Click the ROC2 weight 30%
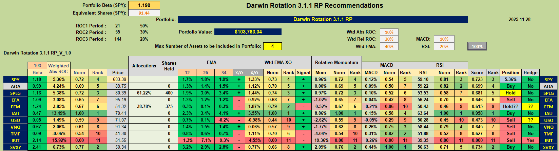Viewport: 559px width, 151px height. point(144,32)
